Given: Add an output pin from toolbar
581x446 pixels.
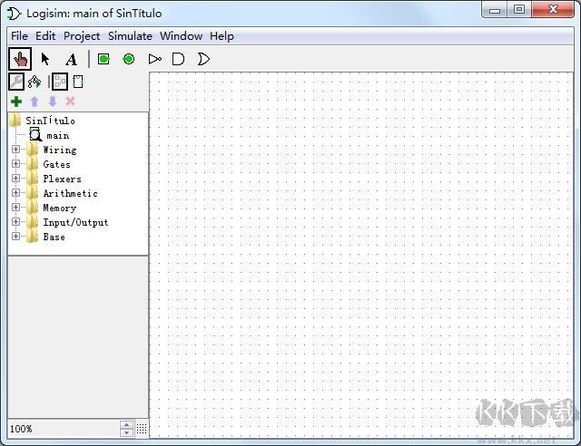Looking at the screenshot, I should [129, 59].
